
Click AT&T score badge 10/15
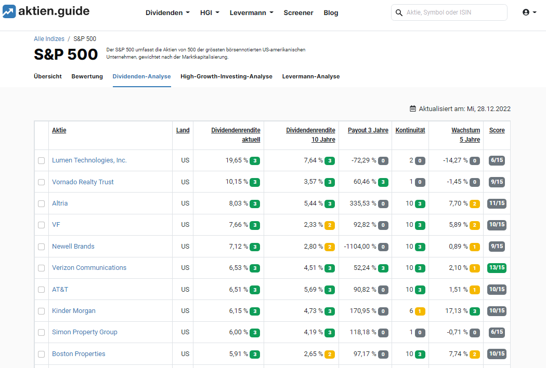[x=497, y=289]
